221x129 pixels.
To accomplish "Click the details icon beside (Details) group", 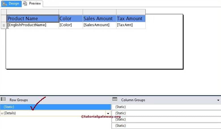I will click(2, 113).
